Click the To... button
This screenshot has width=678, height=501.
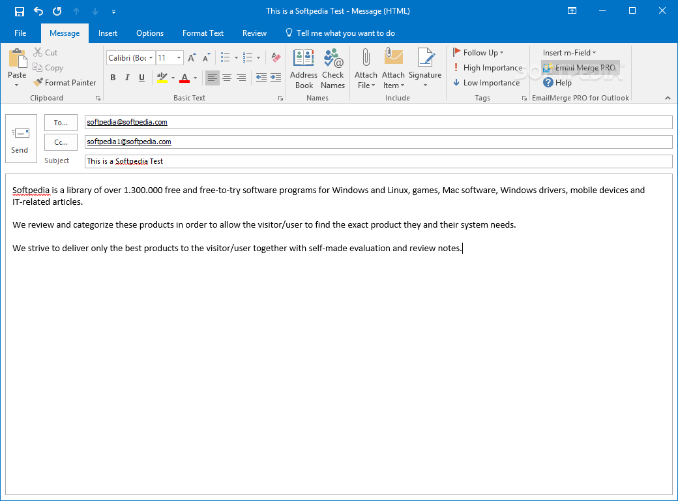[61, 123]
